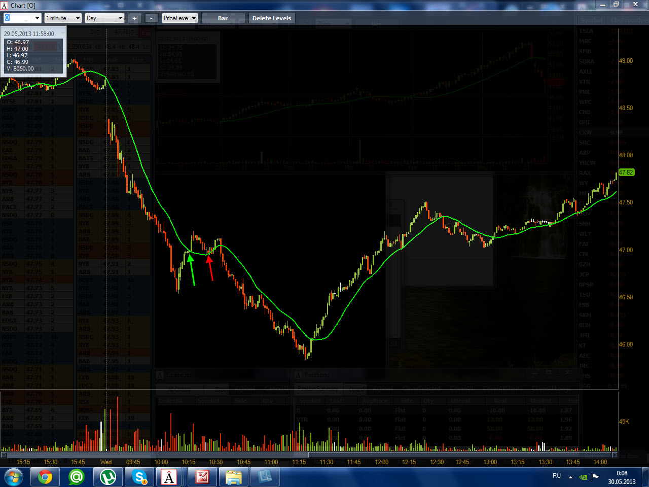This screenshot has width=649, height=487.
Task: Show hidden system tray icons
Action: coord(570,477)
